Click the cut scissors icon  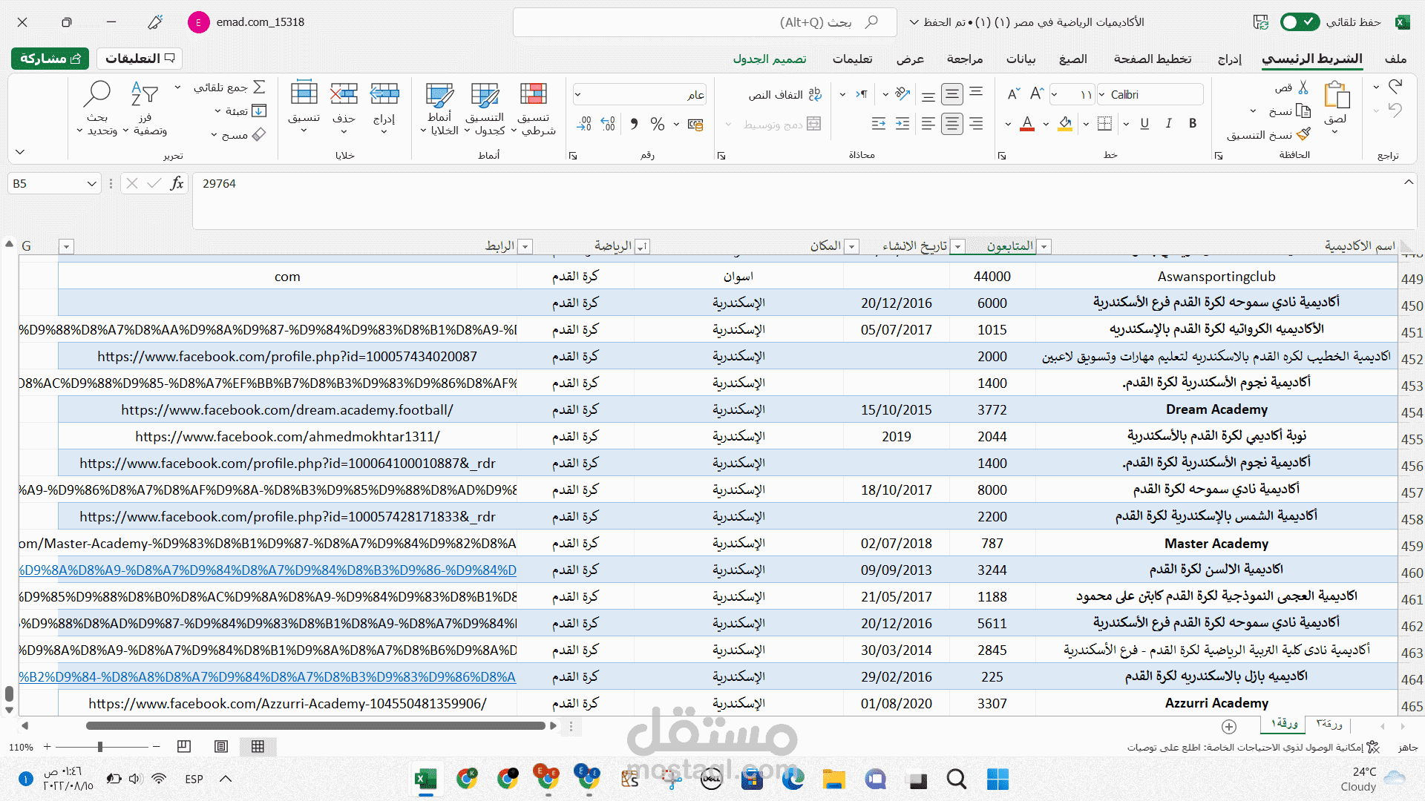(1303, 88)
